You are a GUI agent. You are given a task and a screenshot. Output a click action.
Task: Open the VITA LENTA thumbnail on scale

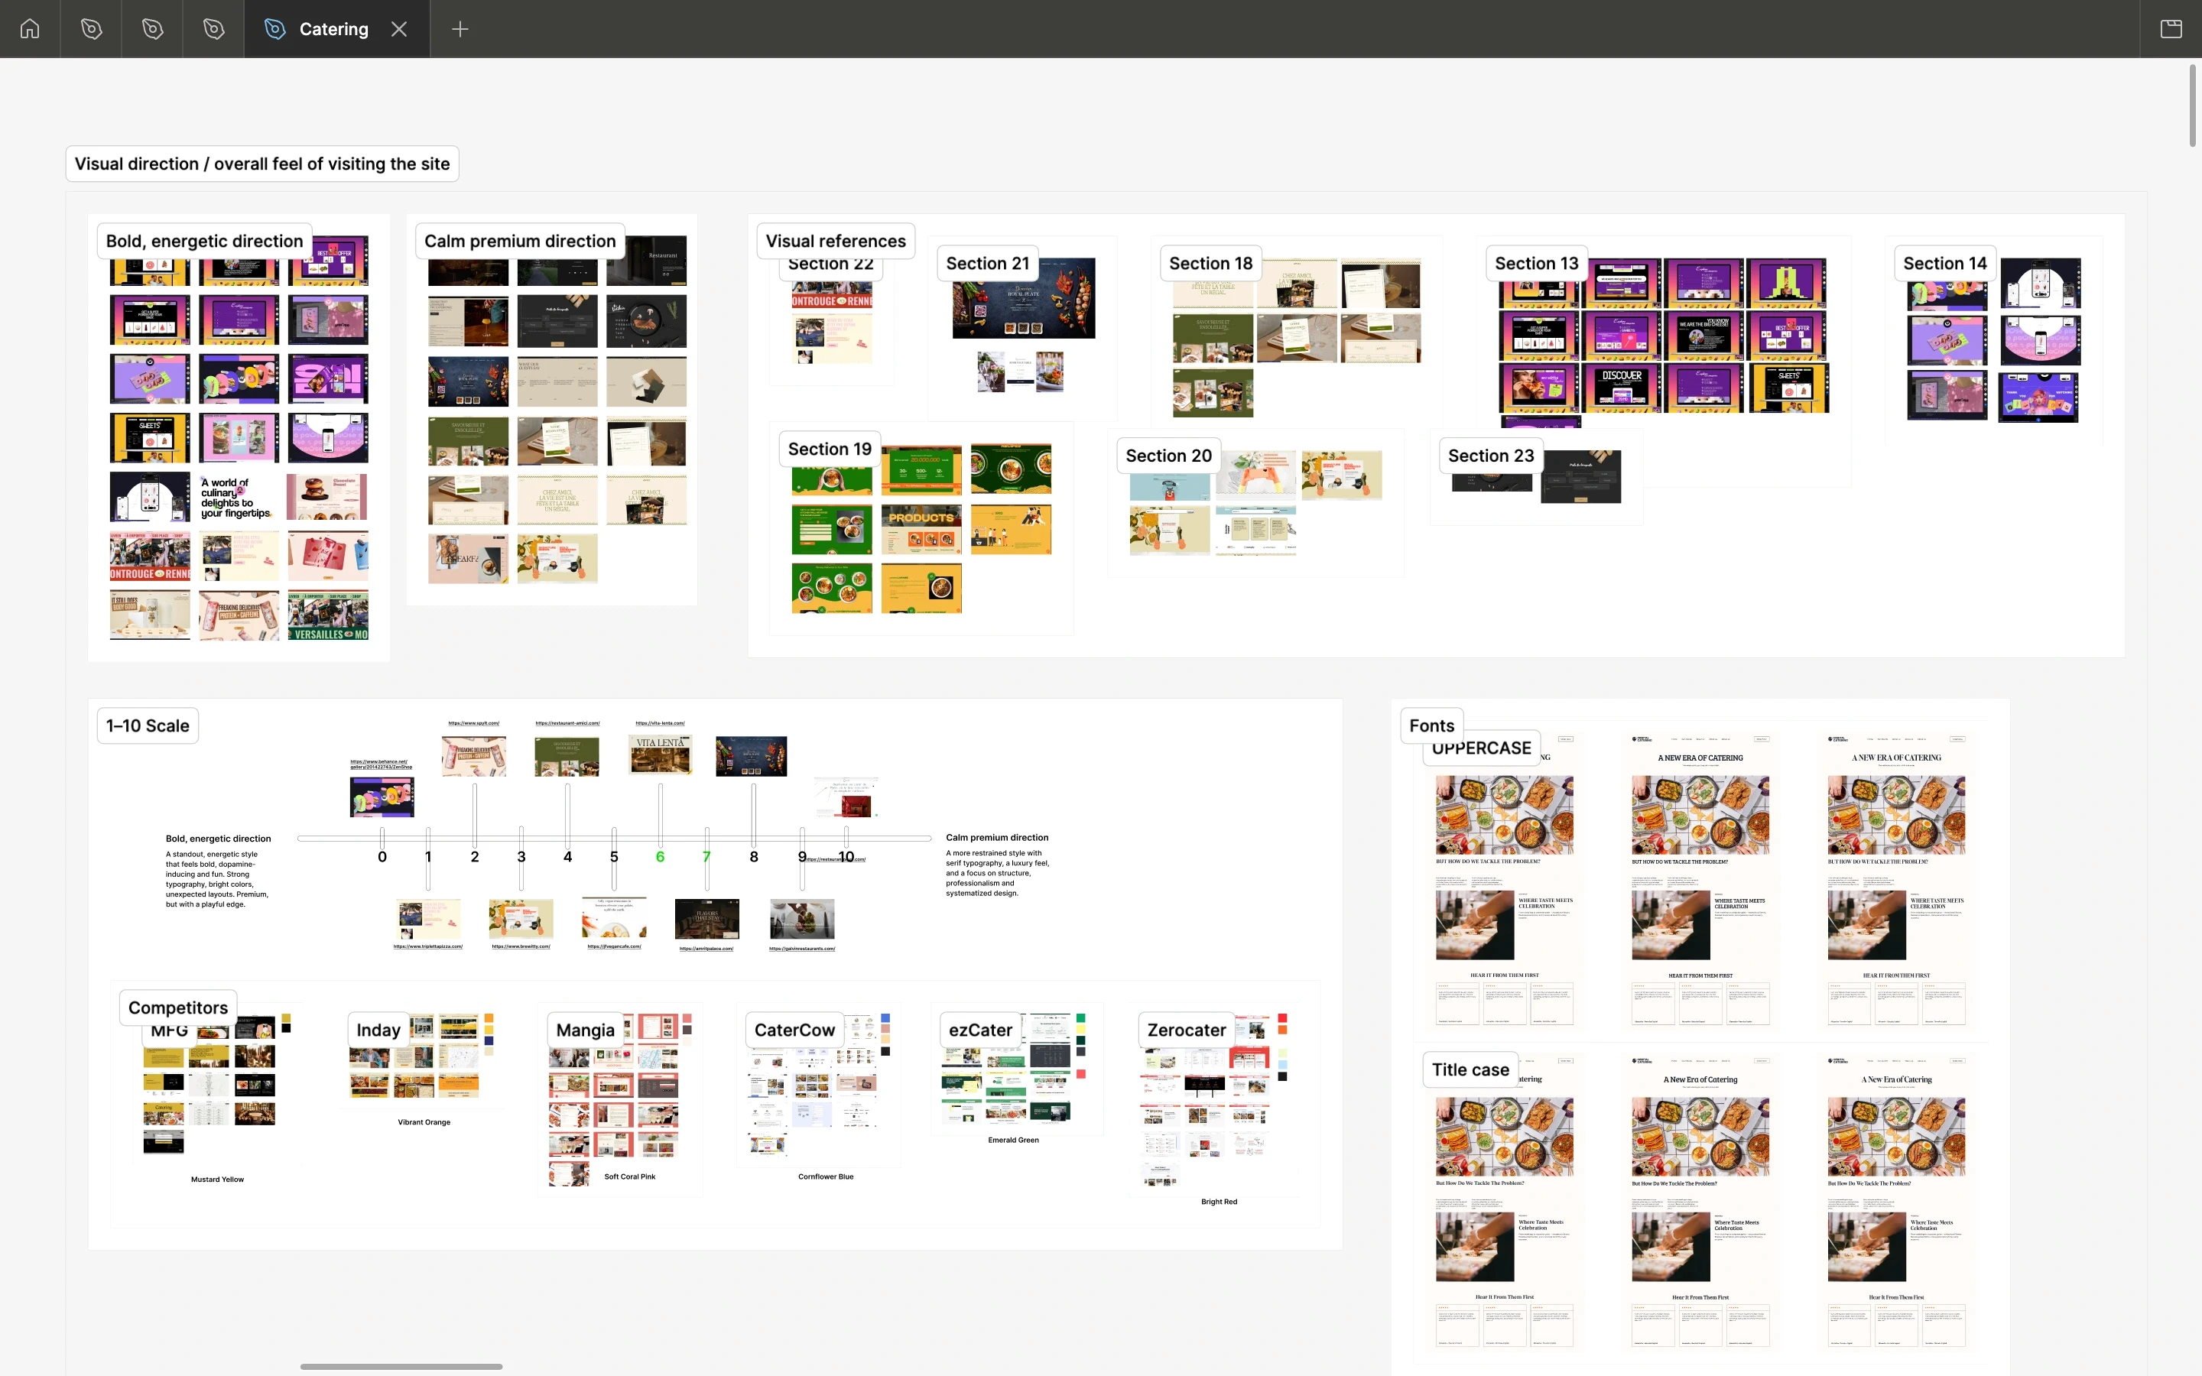(660, 755)
